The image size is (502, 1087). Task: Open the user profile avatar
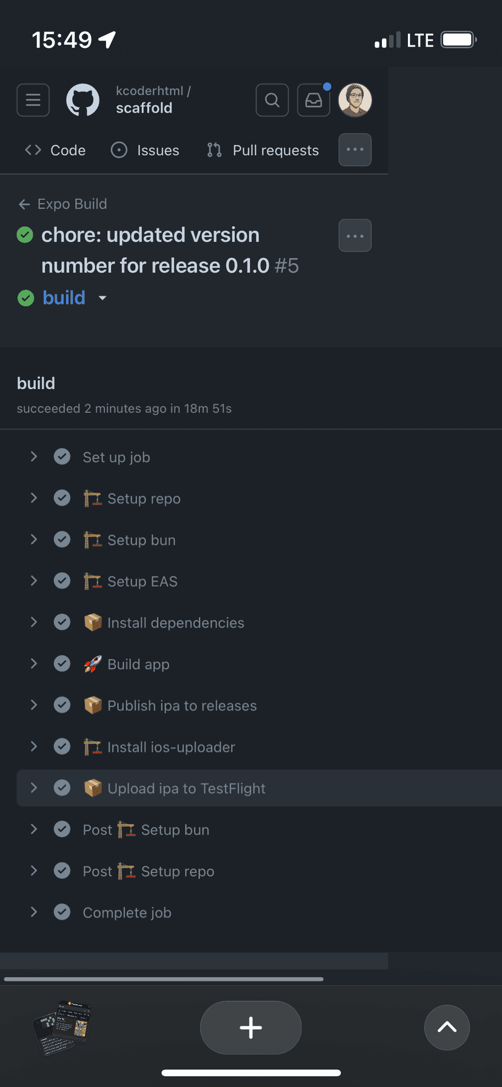(x=355, y=100)
